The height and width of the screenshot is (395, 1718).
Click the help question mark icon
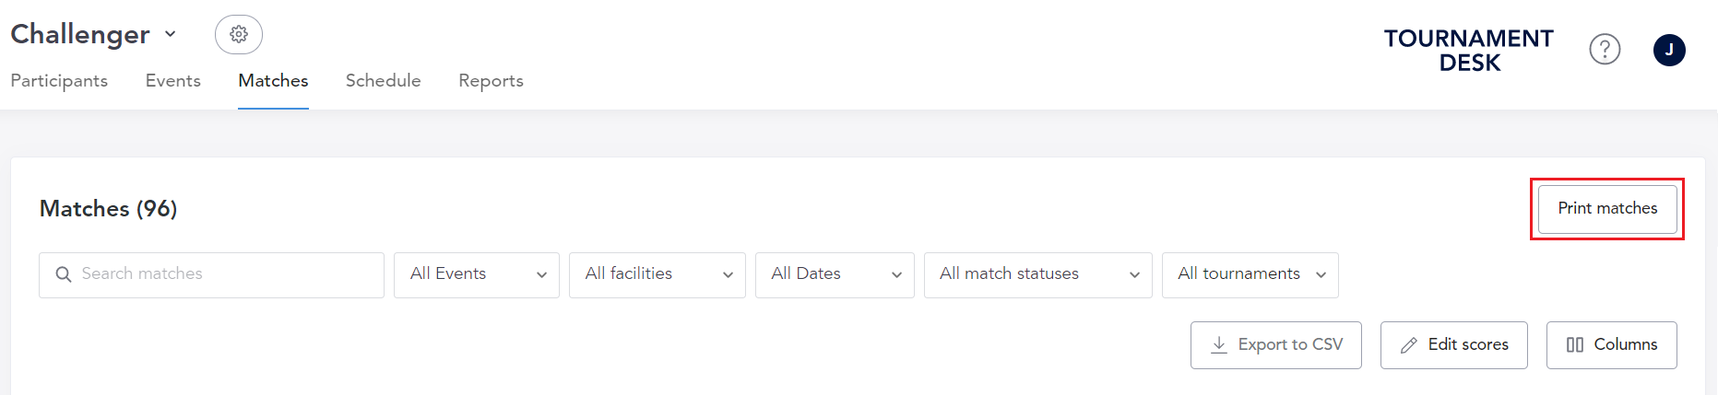pos(1605,49)
